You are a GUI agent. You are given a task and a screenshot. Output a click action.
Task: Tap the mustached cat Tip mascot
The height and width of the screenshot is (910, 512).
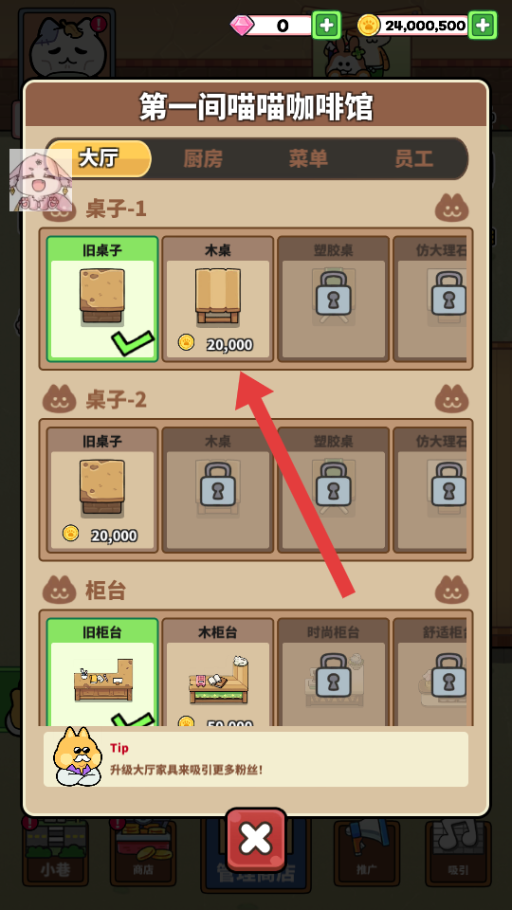[77, 756]
